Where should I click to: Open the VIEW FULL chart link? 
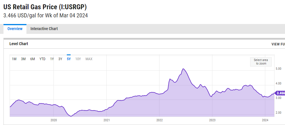278,44
